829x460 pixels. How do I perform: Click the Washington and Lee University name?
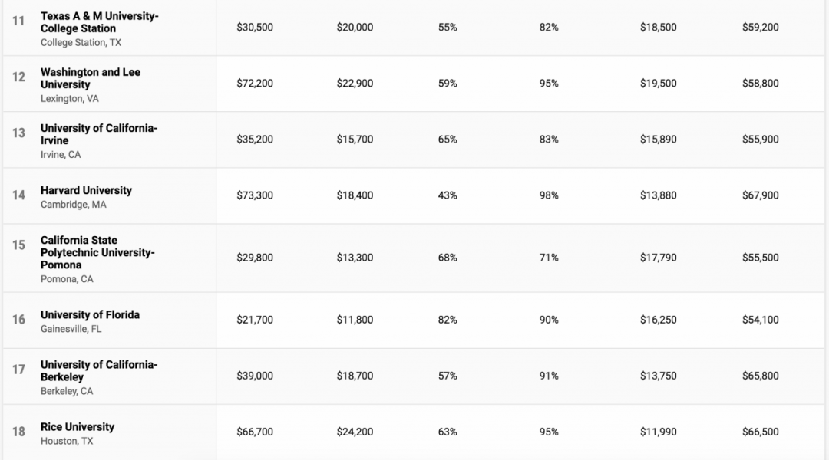[91, 78]
